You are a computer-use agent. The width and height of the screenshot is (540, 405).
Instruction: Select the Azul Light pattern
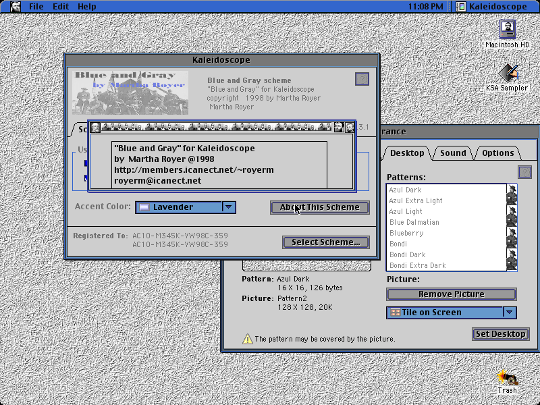click(x=446, y=211)
